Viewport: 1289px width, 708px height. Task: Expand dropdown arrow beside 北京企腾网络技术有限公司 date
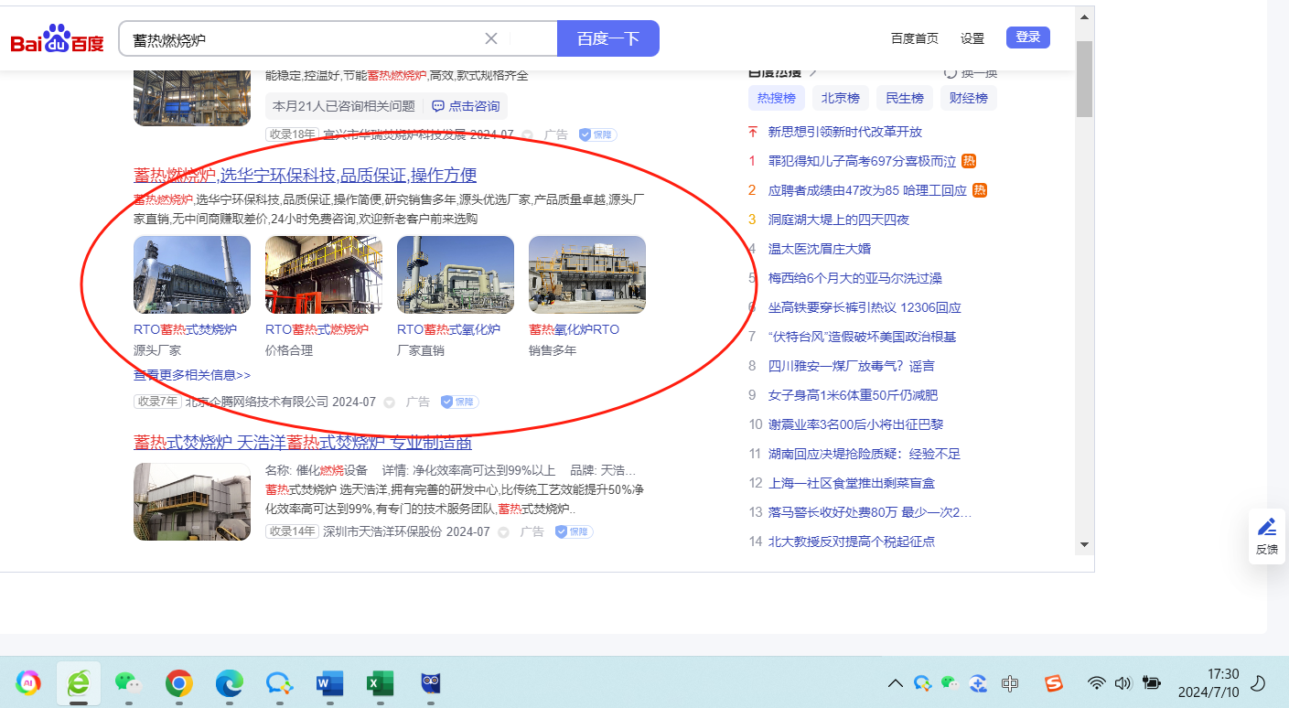point(389,402)
